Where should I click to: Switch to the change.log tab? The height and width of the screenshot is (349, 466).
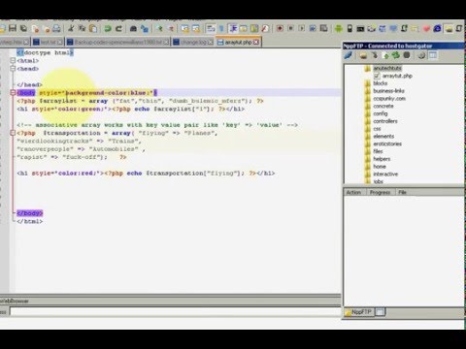click(x=193, y=42)
